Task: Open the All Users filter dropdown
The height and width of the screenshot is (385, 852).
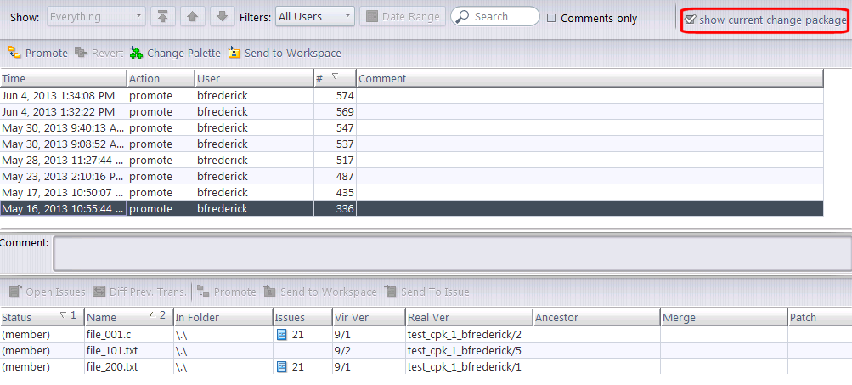Action: [x=315, y=16]
